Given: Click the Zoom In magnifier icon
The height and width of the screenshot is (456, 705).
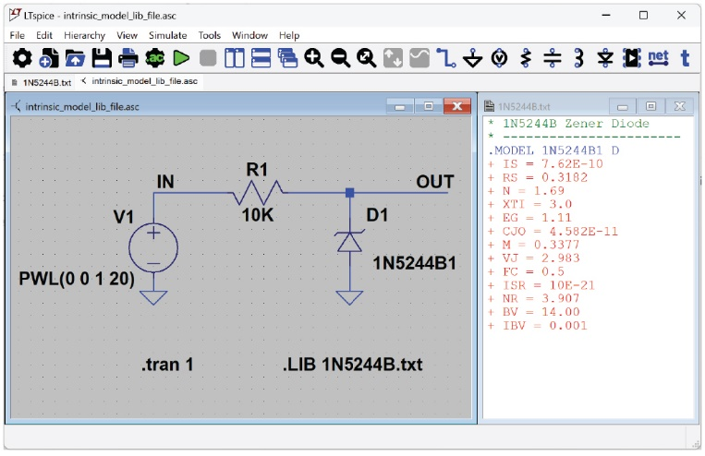Looking at the screenshot, I should (x=314, y=58).
